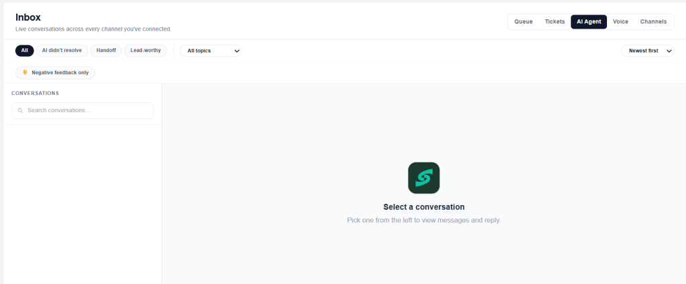
Task: Switch to the Tickets tab
Action: [555, 22]
